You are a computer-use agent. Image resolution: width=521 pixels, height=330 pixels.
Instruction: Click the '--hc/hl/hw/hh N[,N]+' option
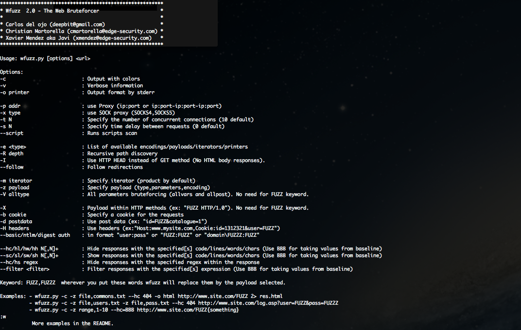click(29, 249)
